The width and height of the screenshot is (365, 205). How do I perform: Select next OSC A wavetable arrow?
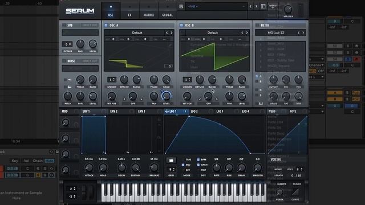[x=172, y=33]
